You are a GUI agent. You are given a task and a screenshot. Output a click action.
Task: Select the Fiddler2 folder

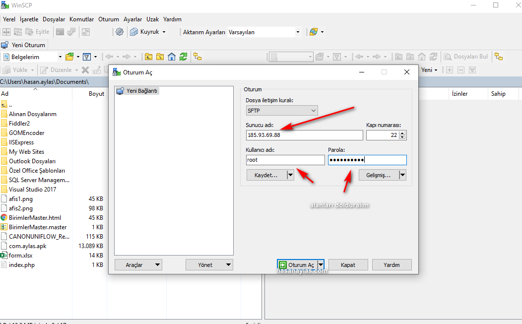(19, 124)
